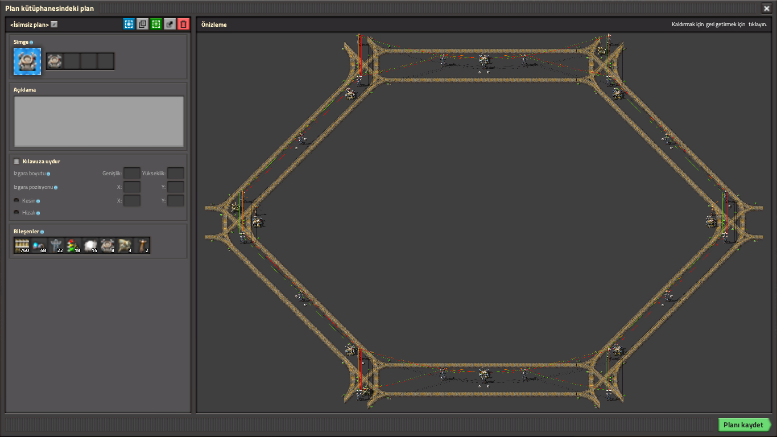Select the Kesin radio option
Viewport: 777px width, 437px height.
point(16,201)
